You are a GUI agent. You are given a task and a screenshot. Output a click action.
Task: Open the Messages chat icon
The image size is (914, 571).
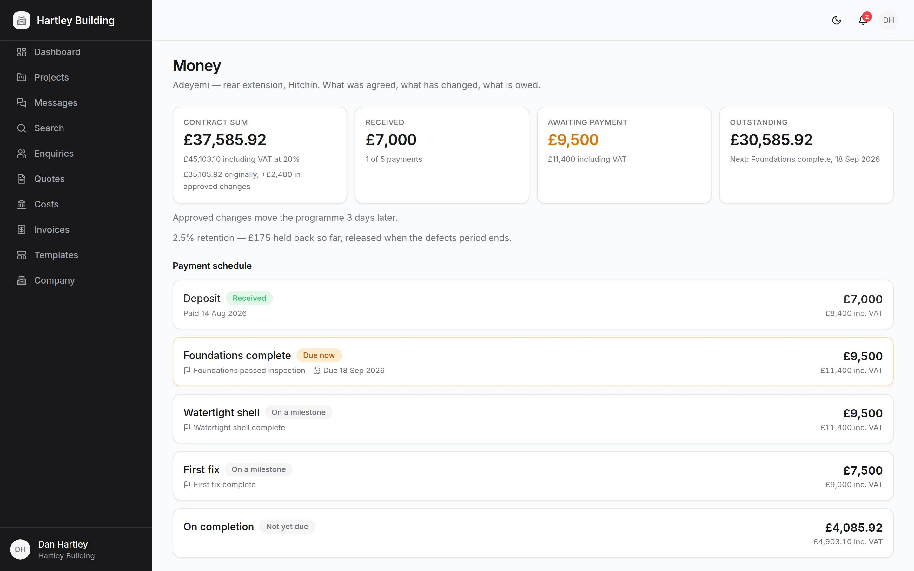tap(22, 103)
